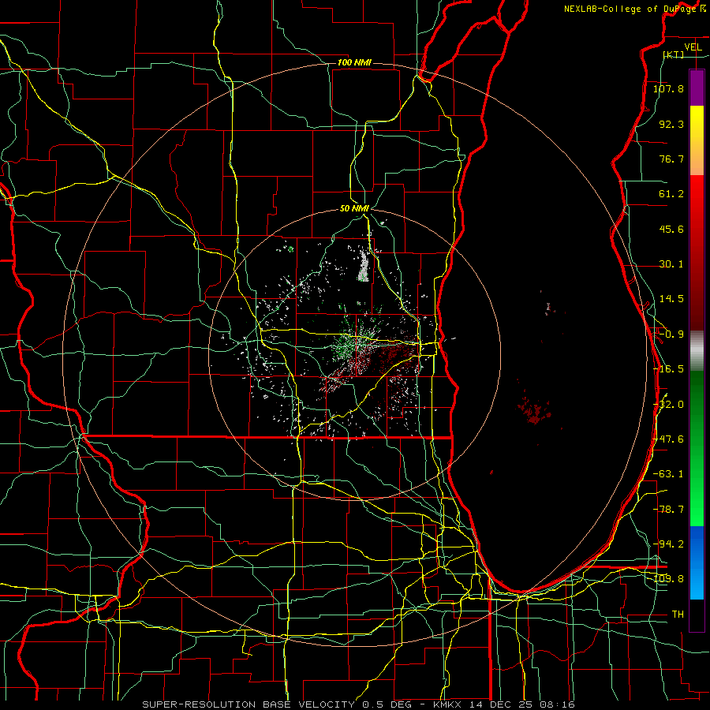This screenshot has height=710, width=710.
Task: Click the 45.6 legend value
Action: pyautogui.click(x=671, y=229)
